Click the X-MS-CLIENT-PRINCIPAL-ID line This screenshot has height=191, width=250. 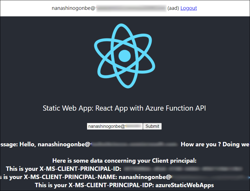(x=124, y=169)
